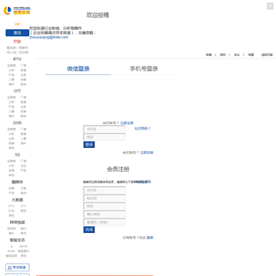Open the AR/VR link under 智能生活
The image size is (276, 276).
(23, 247)
